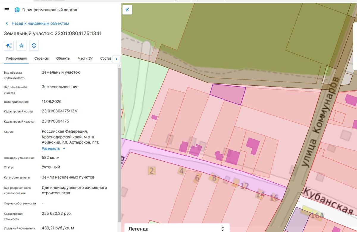Open the Объекты tab
357x232 pixels.
63,58
